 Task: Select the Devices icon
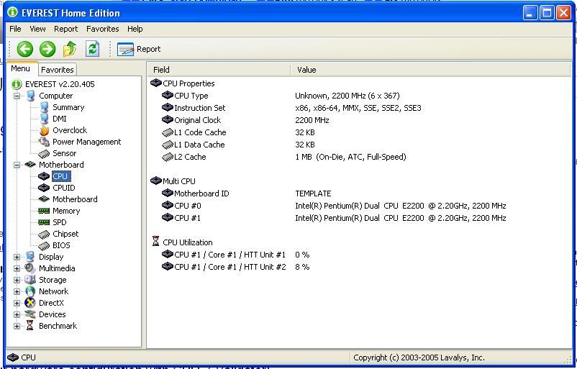tap(30, 314)
